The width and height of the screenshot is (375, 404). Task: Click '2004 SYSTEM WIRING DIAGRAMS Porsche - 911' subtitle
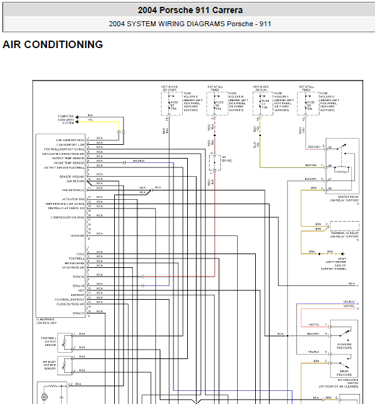click(190, 24)
